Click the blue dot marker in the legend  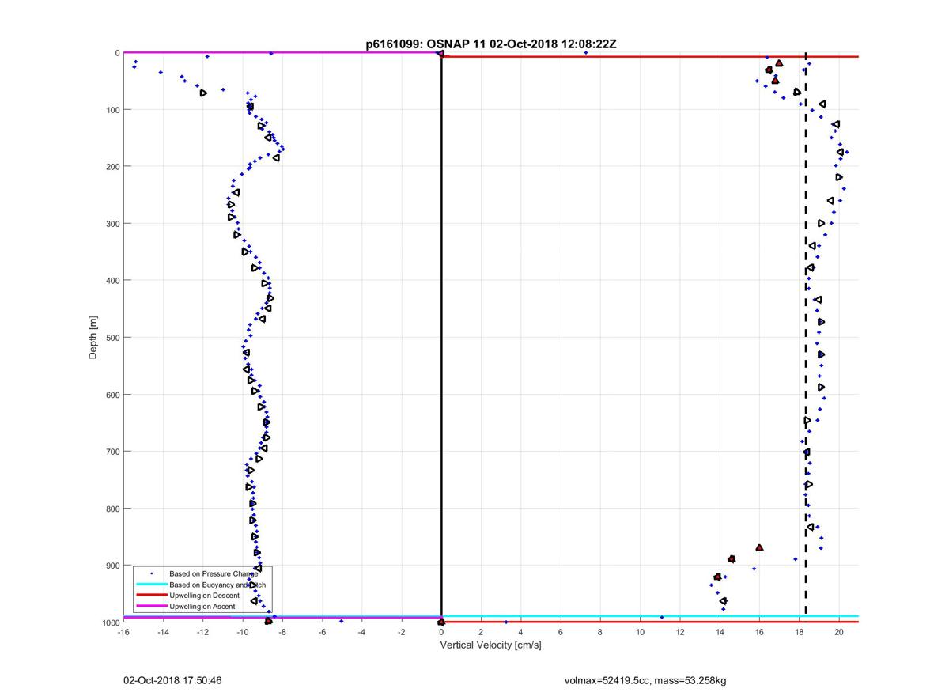pos(151,573)
